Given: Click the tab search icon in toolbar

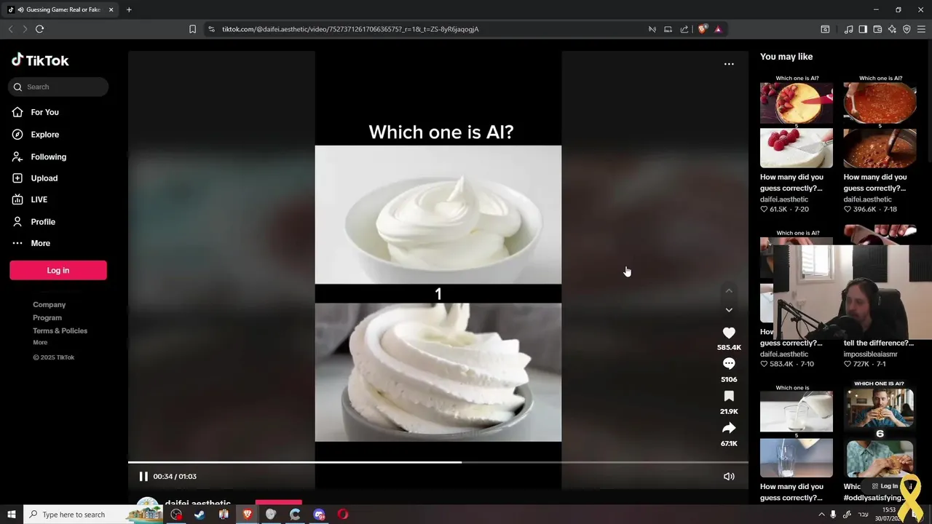Looking at the screenshot, I should click(825, 29).
